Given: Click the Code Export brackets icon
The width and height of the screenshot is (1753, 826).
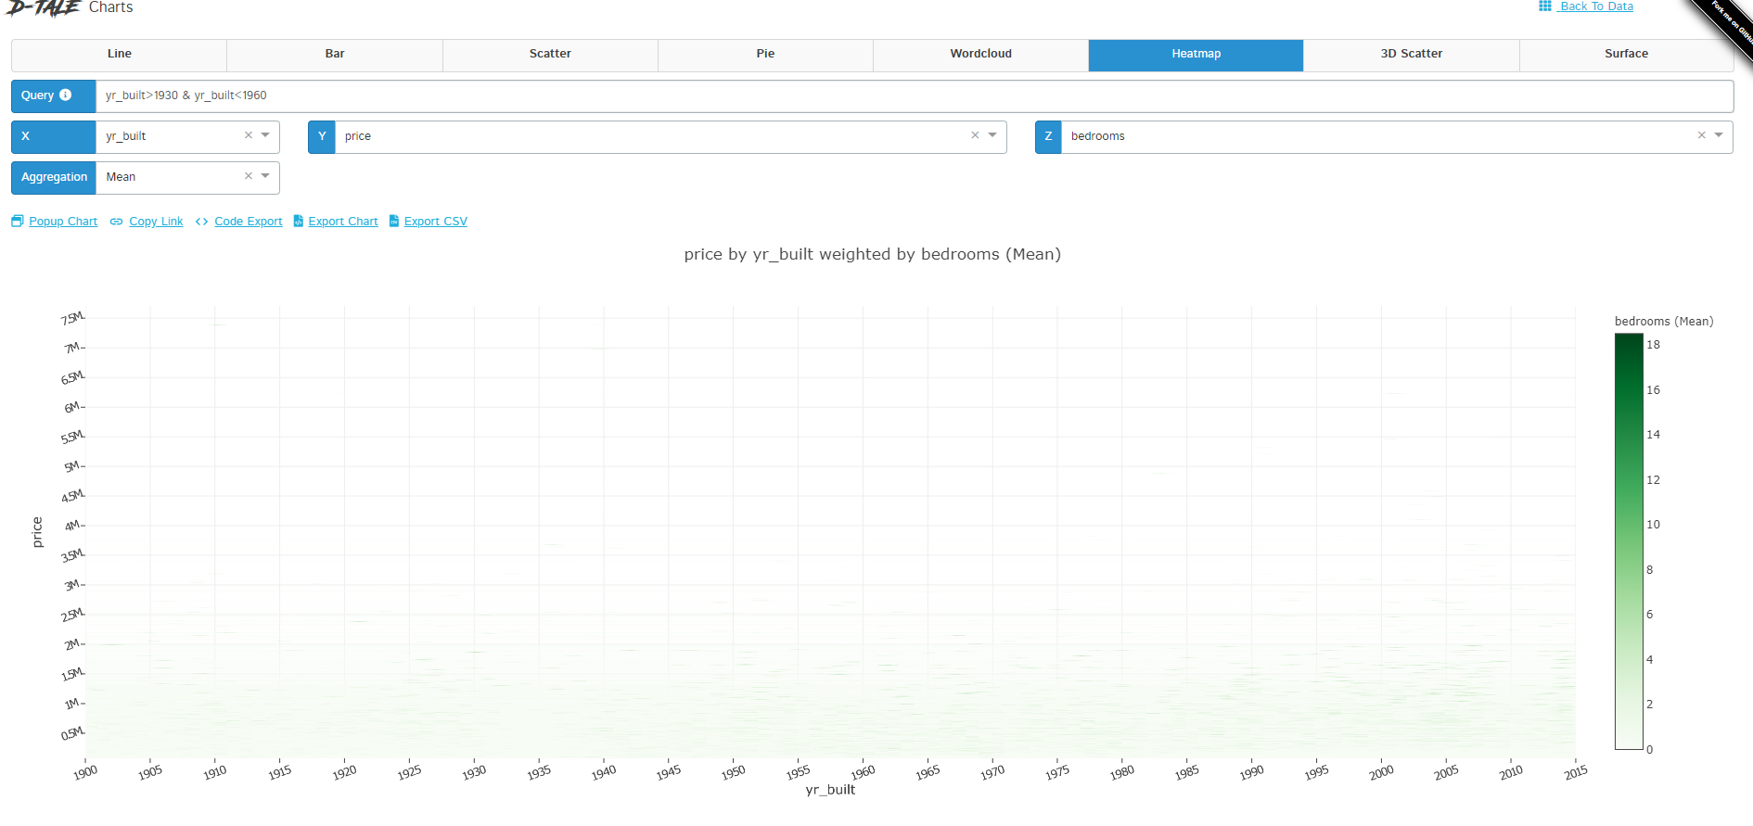Looking at the screenshot, I should [x=201, y=222].
